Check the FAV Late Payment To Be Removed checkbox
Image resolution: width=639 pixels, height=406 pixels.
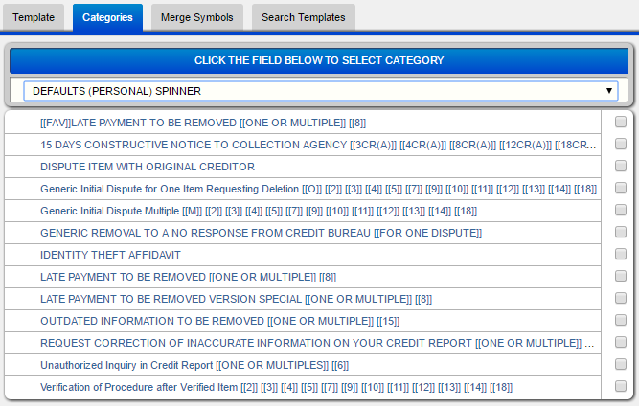[620, 122]
